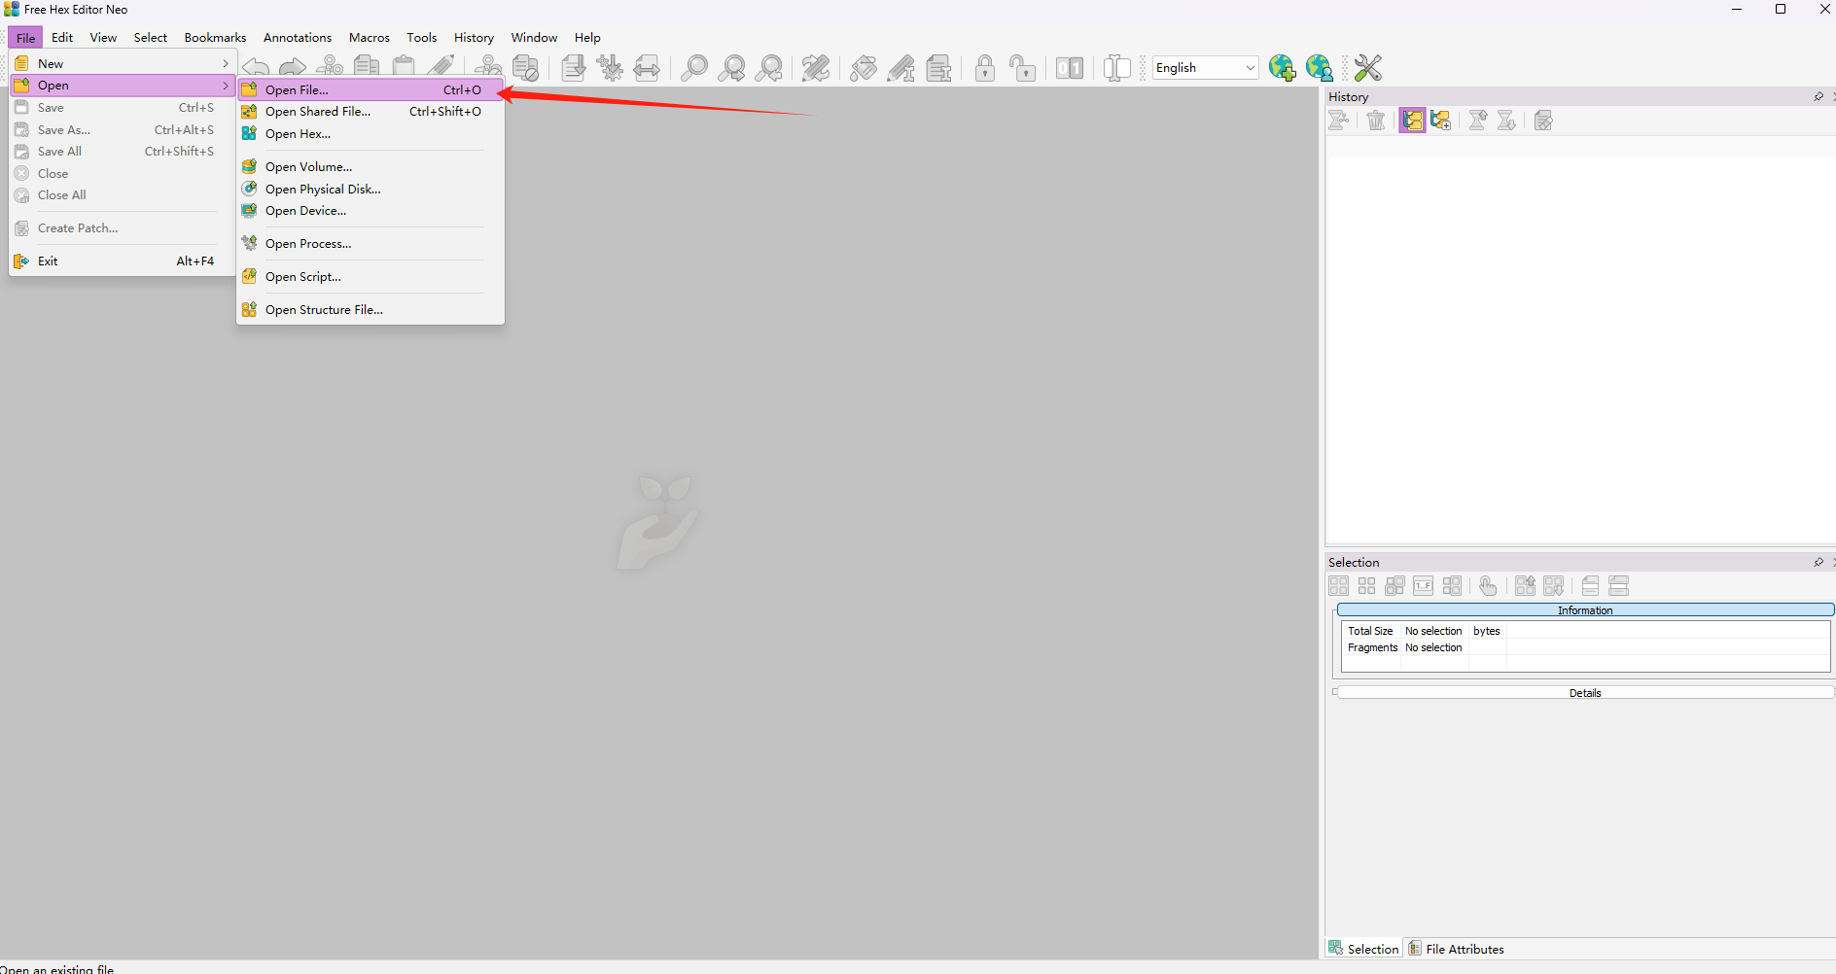The width and height of the screenshot is (1836, 974).
Task: Open the Select menu
Action: click(x=151, y=38)
